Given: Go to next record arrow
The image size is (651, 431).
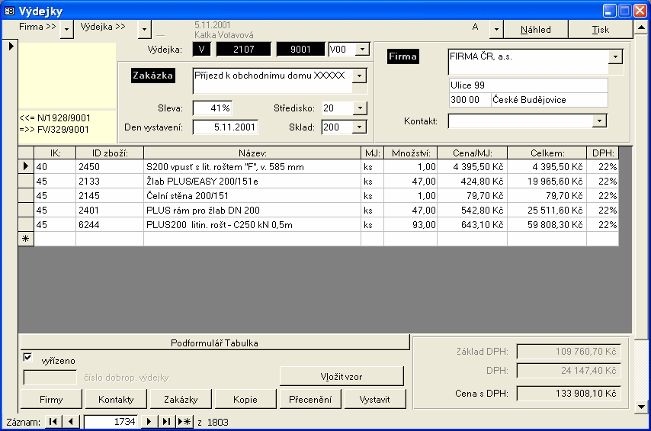Looking at the screenshot, I should [x=149, y=422].
